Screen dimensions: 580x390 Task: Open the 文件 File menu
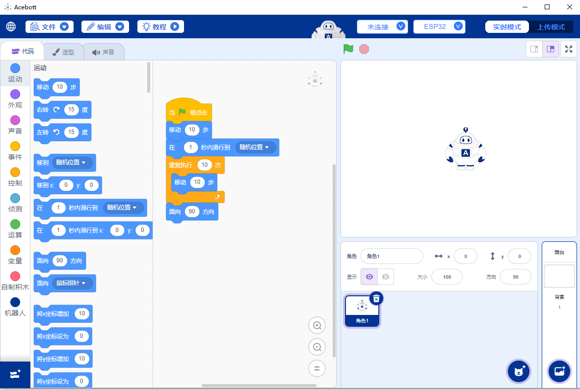point(49,26)
